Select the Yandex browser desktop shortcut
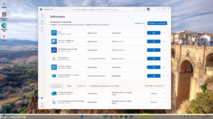The height and width of the screenshot is (119, 213). point(4,38)
